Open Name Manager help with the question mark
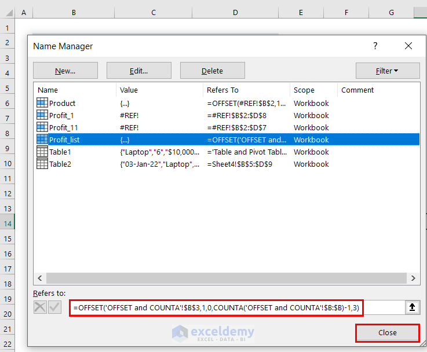The height and width of the screenshot is (352, 427). click(x=375, y=46)
